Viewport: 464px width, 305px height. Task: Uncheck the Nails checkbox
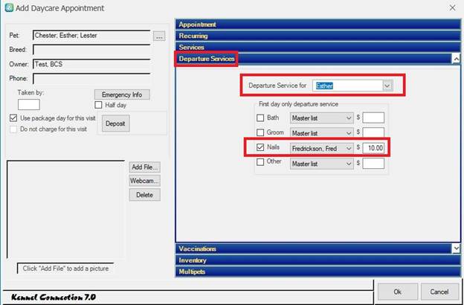coord(260,147)
